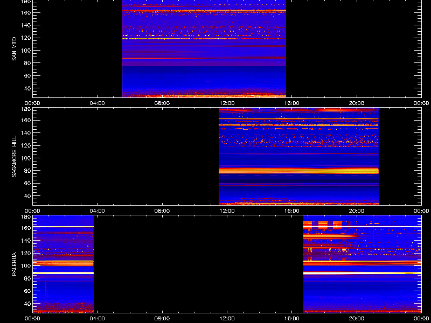
Task: Click the 40 tick label on San Vito axis
Action: pyautogui.click(x=29, y=88)
